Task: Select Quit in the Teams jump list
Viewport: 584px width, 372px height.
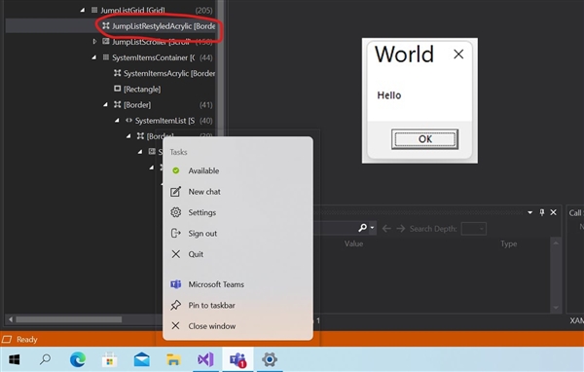Action: pyautogui.click(x=237, y=254)
